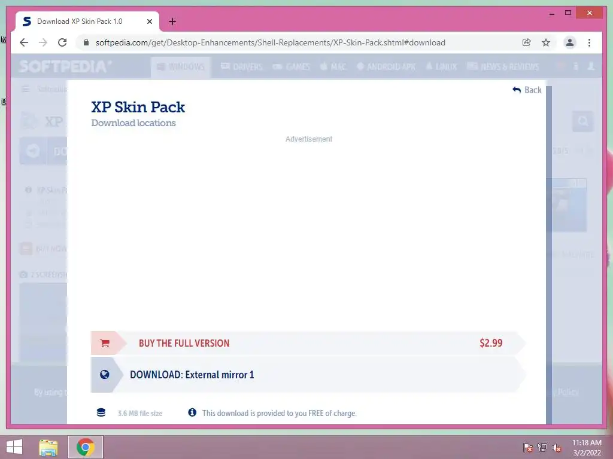Open the ANDROID APK category
The image size is (613, 459).
coord(386,67)
